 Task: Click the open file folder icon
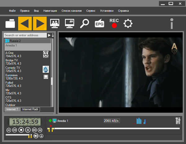pyautogui.click(x=10, y=23)
